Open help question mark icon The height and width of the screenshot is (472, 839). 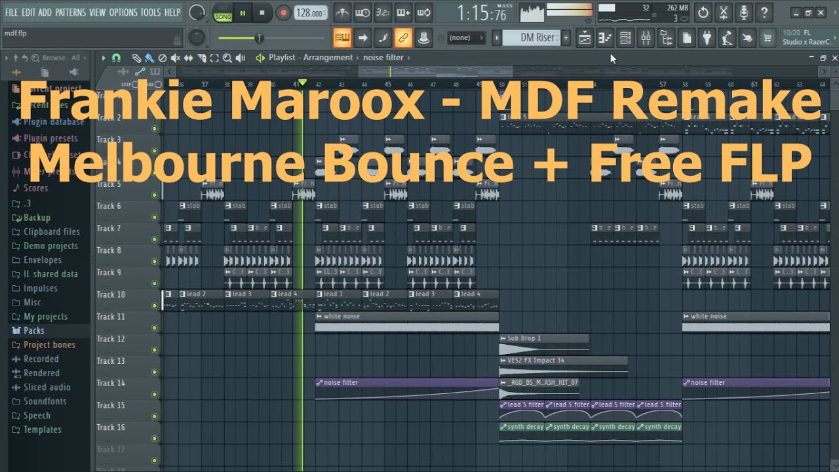point(764,12)
